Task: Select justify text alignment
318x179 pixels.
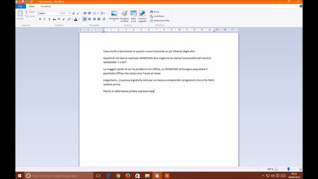Action: pos(99,19)
